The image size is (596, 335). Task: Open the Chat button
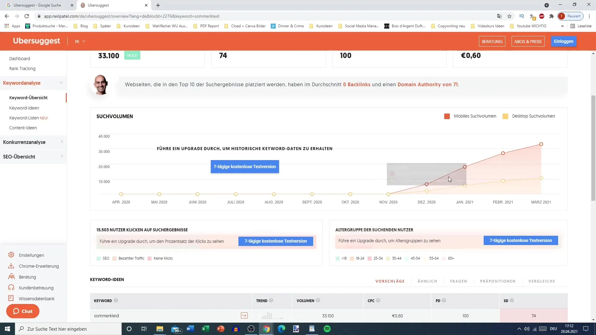click(23, 311)
